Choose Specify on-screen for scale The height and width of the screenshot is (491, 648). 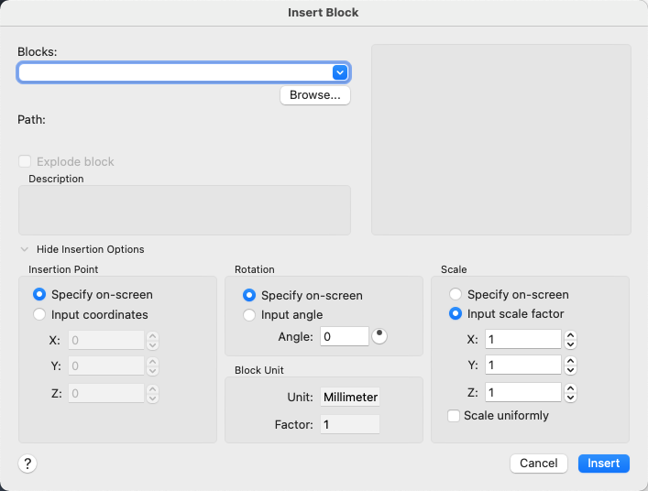(456, 295)
